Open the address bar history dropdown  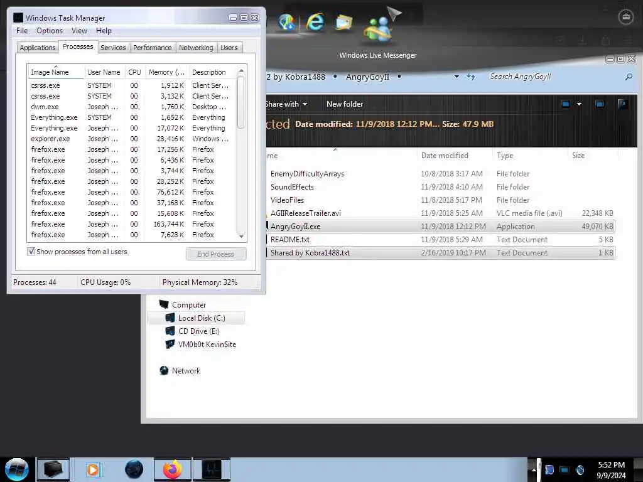[457, 77]
